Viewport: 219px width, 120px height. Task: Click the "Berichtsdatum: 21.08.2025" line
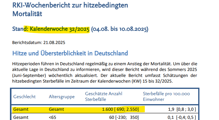tap(39, 42)
